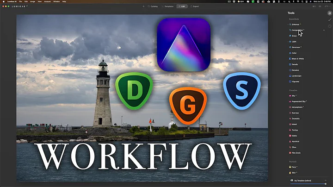The width and height of the screenshot is (333, 187).
Task: Open the Mood tool
Action: click(x=293, y=125)
